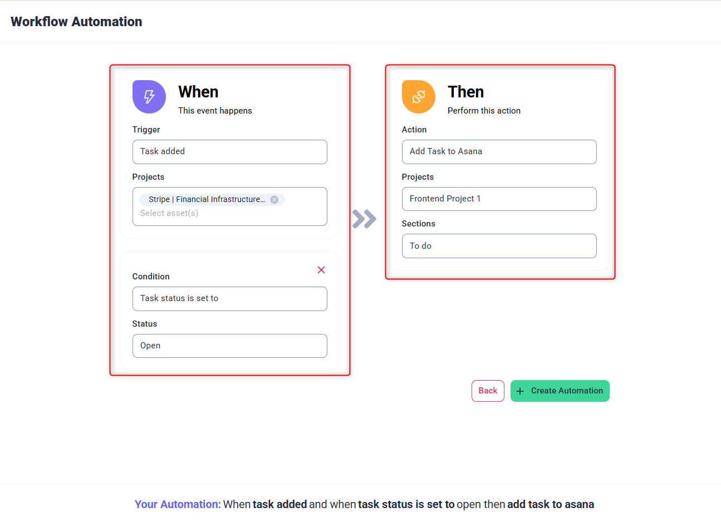Delete the Condition block with red X
721x522 pixels.
(321, 270)
